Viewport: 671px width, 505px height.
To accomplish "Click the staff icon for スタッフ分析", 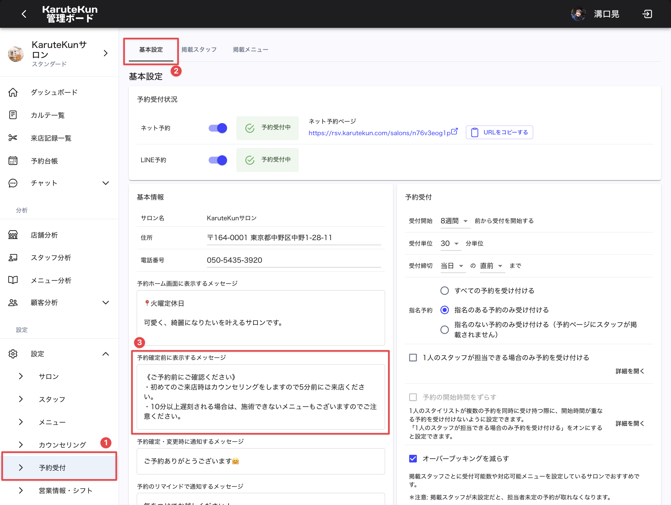I will point(13,257).
